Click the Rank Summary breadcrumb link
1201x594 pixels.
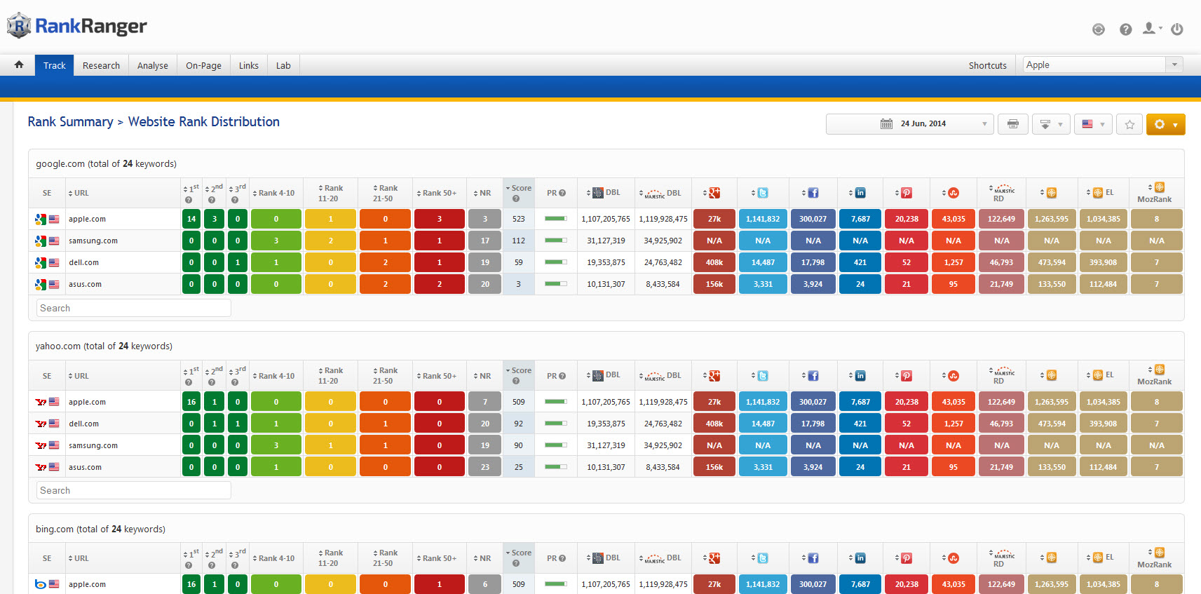point(70,122)
